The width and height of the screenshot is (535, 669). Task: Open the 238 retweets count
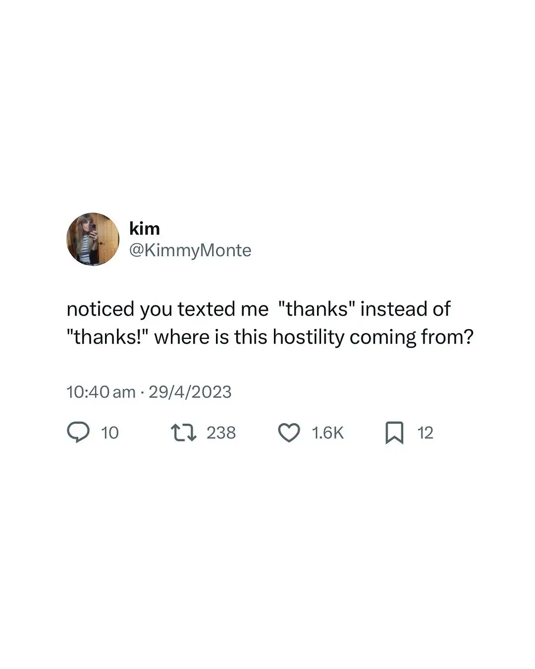tap(221, 433)
